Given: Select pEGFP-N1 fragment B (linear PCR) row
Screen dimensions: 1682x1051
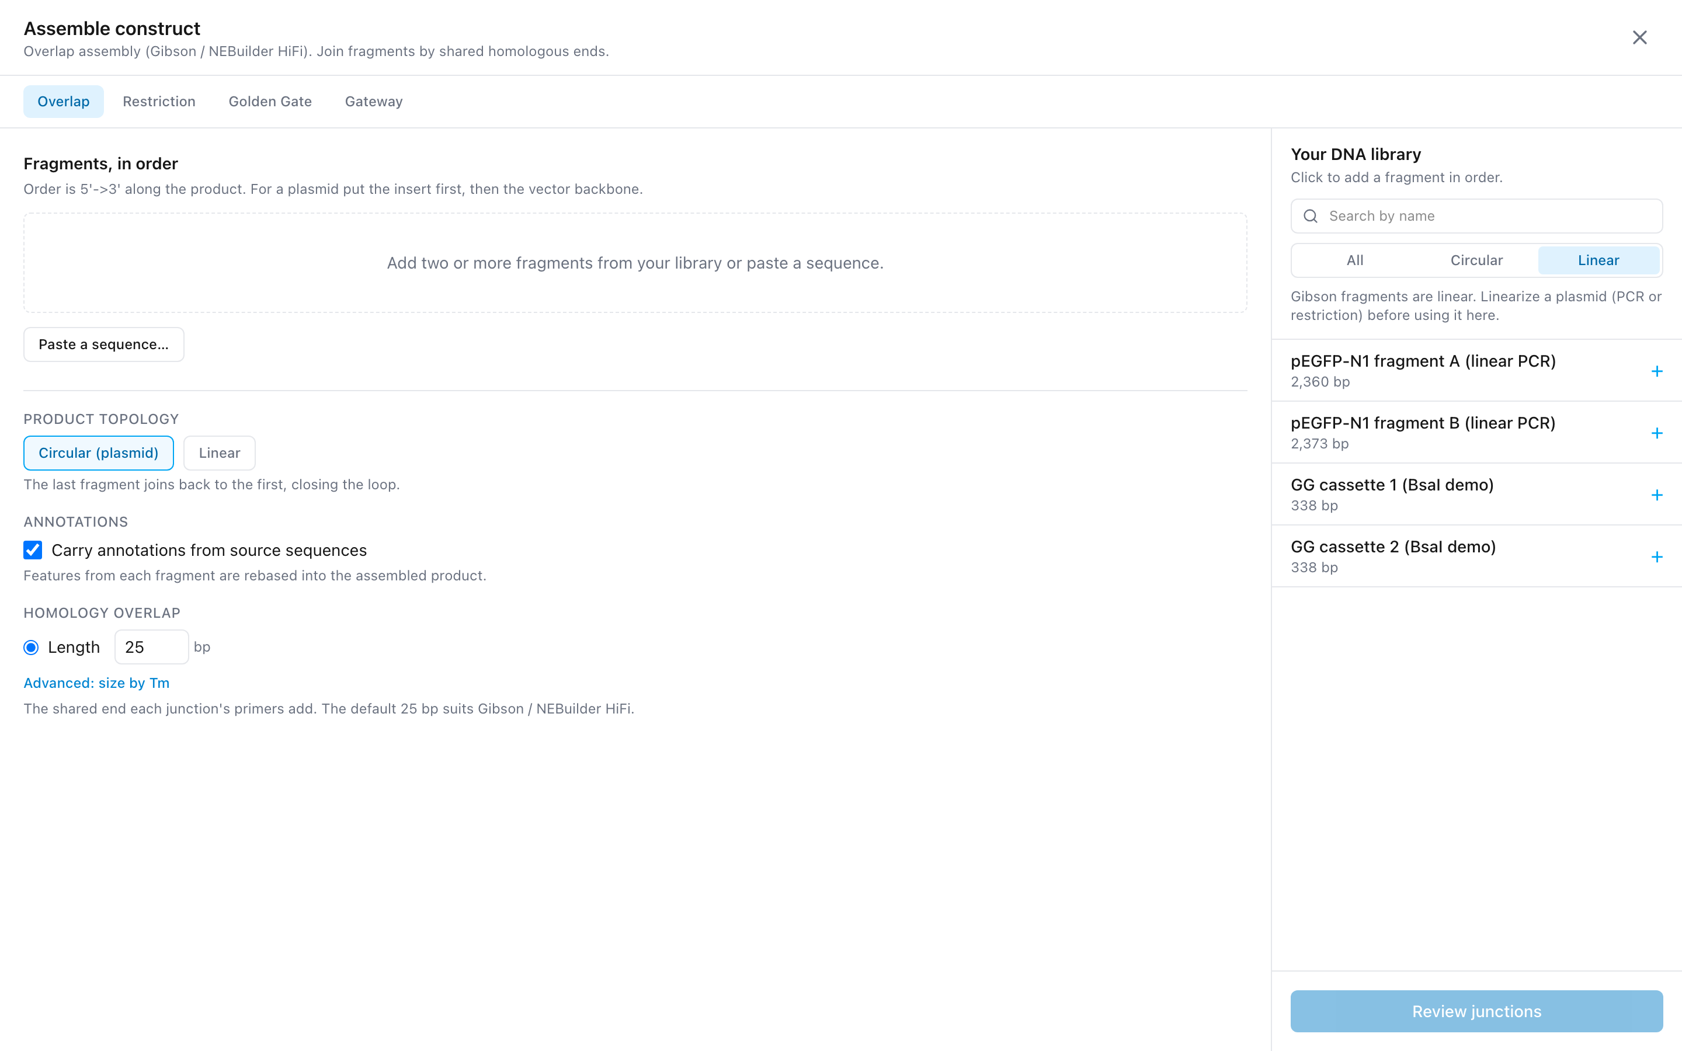Looking at the screenshot, I should click(x=1476, y=432).
